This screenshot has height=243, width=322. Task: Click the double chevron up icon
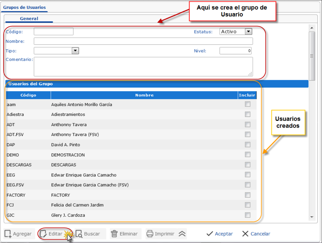[x=182, y=234]
